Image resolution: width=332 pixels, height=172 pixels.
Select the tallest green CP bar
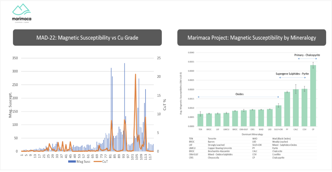(313, 96)
